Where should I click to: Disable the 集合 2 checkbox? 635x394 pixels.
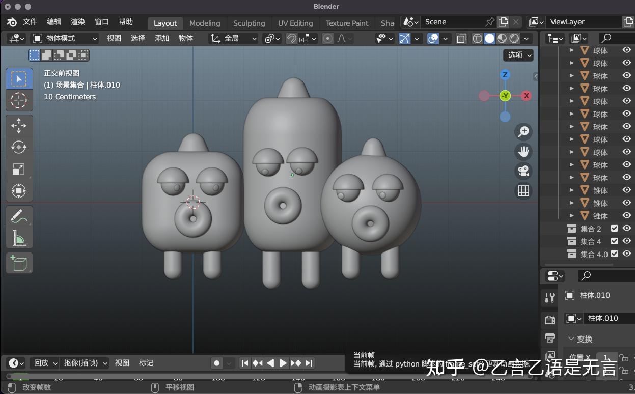point(615,229)
